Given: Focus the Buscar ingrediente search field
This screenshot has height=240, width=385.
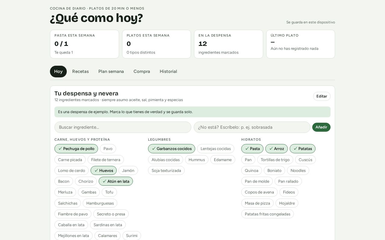Looking at the screenshot, I should point(123,127).
